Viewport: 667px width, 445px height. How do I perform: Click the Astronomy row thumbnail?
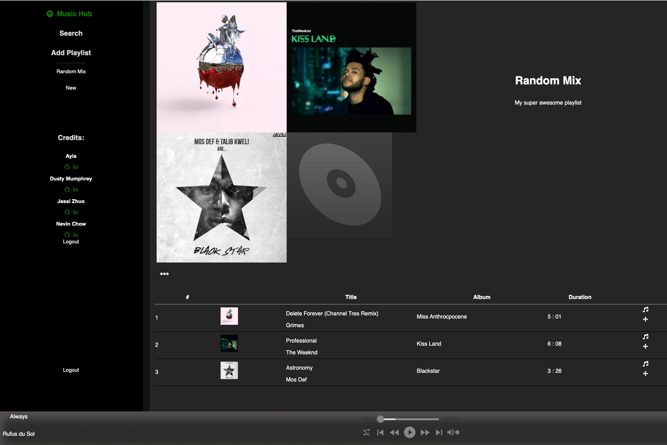click(x=229, y=370)
